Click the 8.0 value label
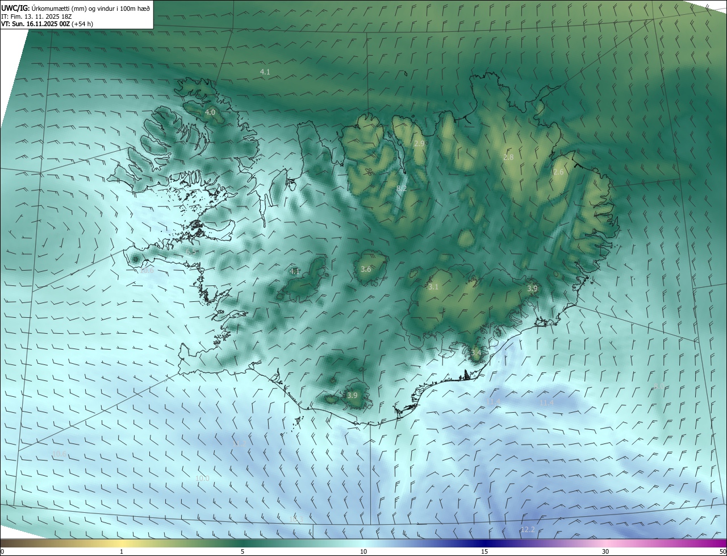The image size is (727, 556). point(659,387)
